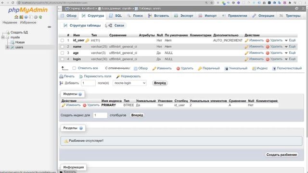Click the primary key icon next to id_user
This screenshot has height=173, width=308.
click(x=87, y=40)
